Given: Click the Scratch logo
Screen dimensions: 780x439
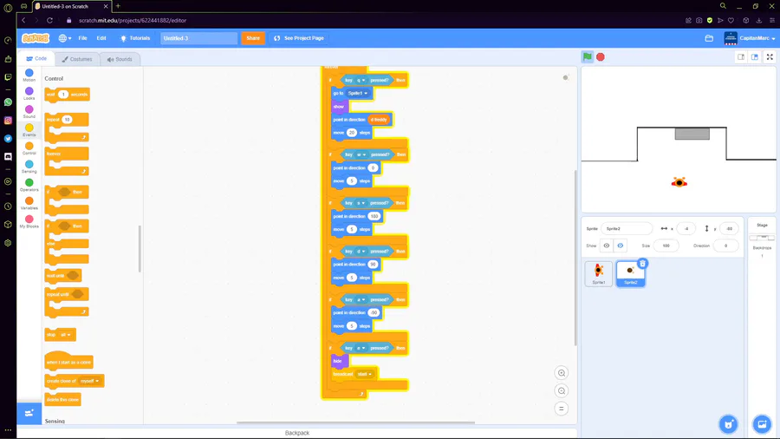Looking at the screenshot, I should pos(36,38).
